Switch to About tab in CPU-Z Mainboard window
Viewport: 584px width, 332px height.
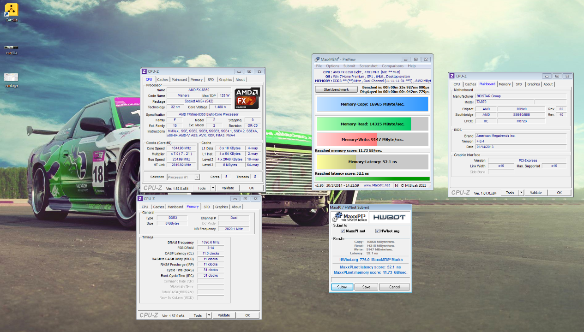pos(548,84)
